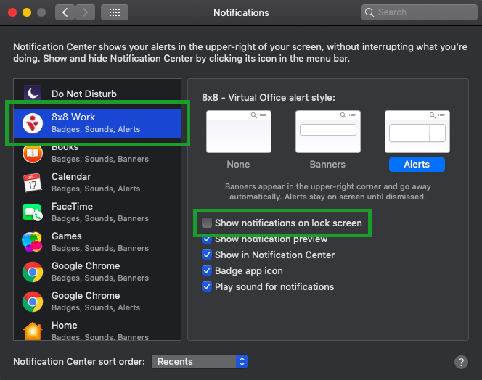Click Google Chrome icon with Alerts
Viewport: 482px width, 380px height.
(33, 302)
